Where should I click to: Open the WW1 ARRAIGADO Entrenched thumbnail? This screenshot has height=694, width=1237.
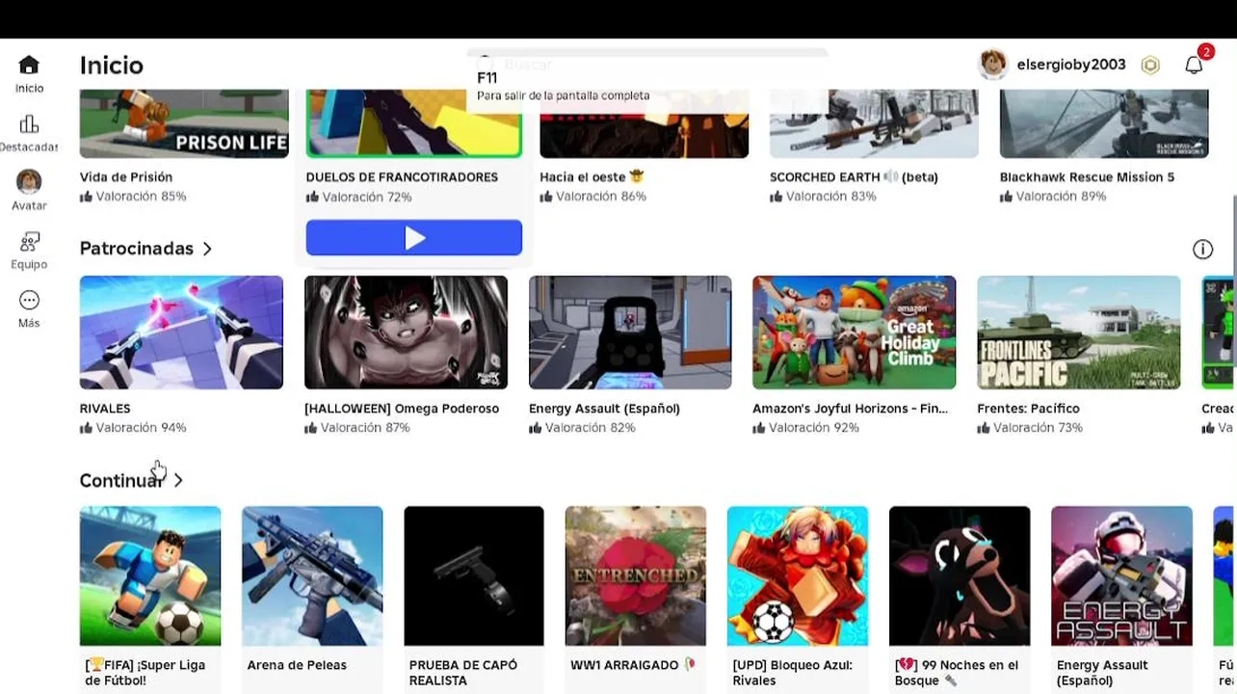click(x=636, y=575)
